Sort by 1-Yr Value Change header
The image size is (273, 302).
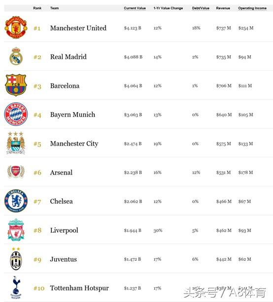coord(168,8)
